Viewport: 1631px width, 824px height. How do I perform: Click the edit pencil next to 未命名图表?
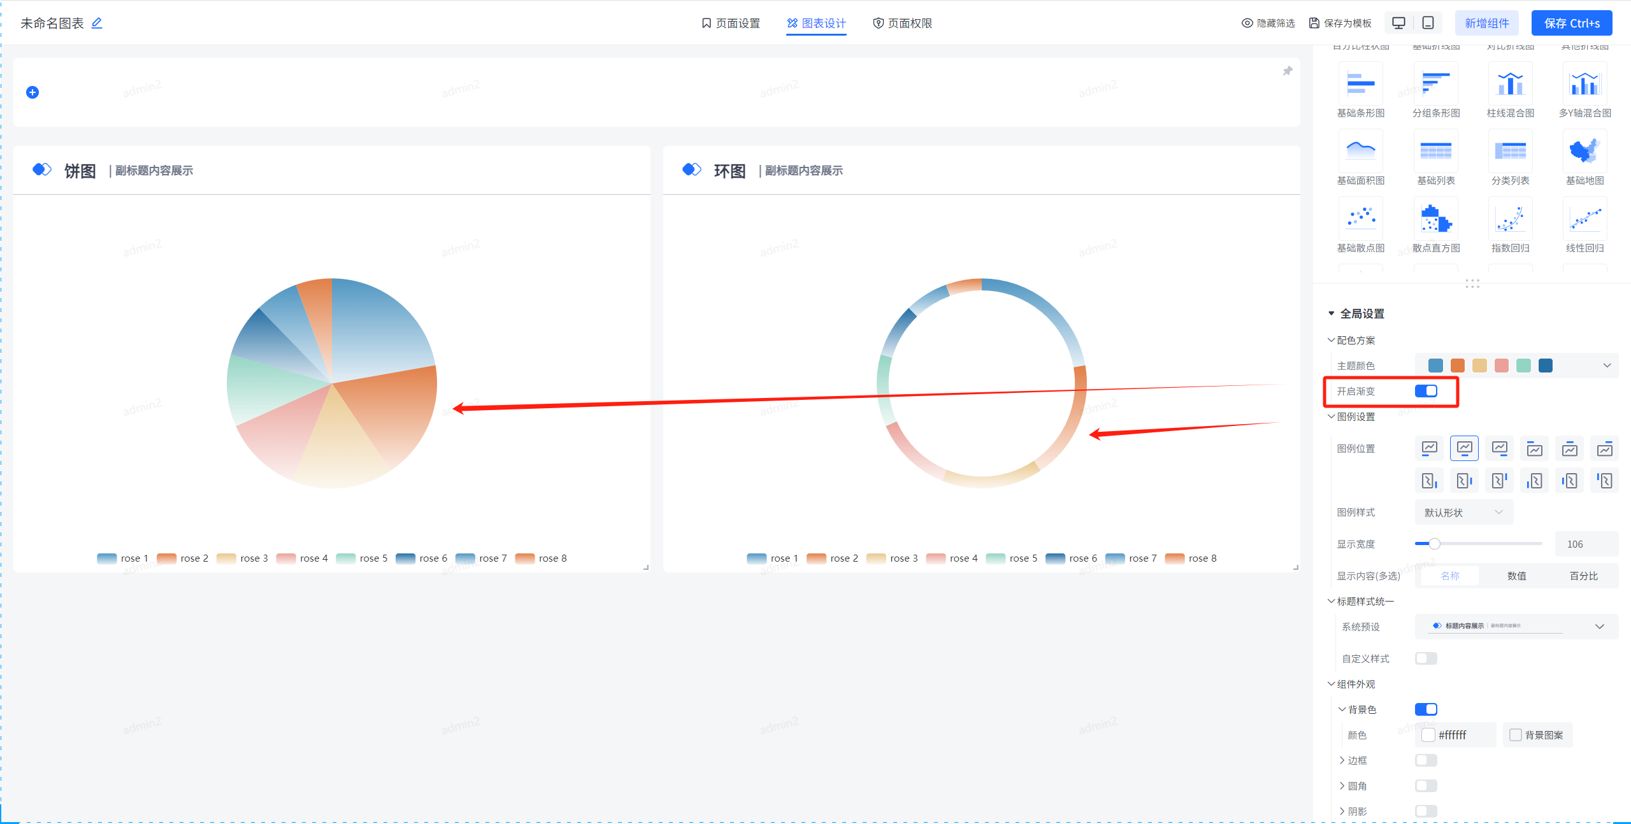(x=97, y=23)
